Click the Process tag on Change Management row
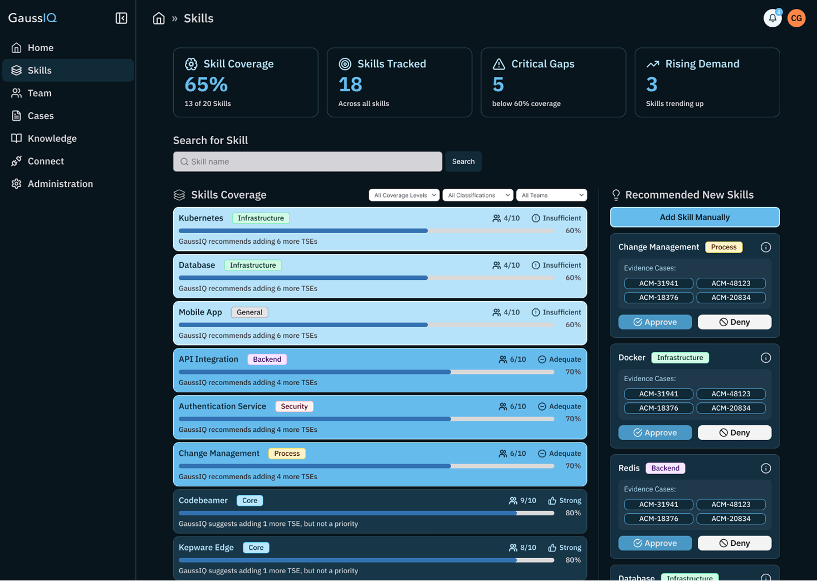The image size is (817, 581). click(x=287, y=454)
